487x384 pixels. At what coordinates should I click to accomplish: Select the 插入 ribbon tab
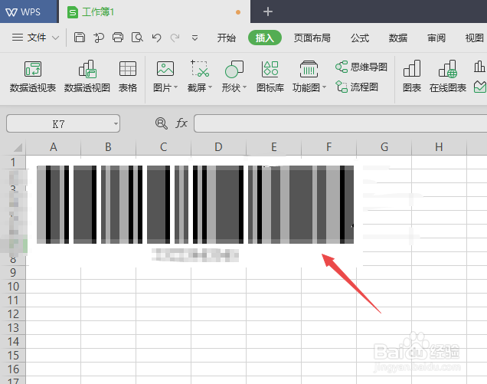(x=265, y=38)
